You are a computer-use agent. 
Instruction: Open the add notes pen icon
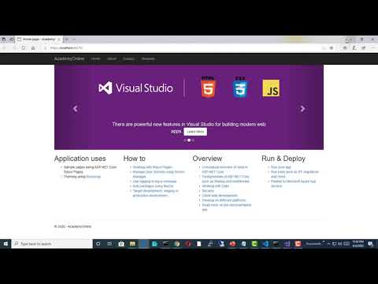(x=354, y=48)
